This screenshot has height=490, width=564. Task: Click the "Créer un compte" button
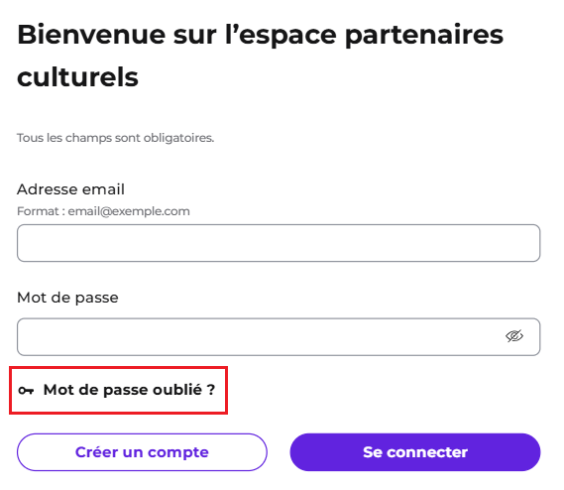coord(142,452)
